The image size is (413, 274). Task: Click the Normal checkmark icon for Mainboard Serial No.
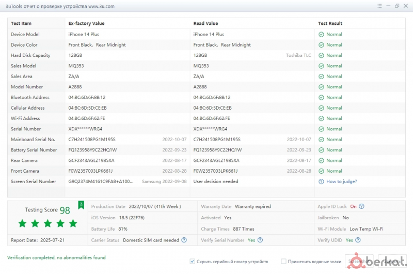point(321,140)
